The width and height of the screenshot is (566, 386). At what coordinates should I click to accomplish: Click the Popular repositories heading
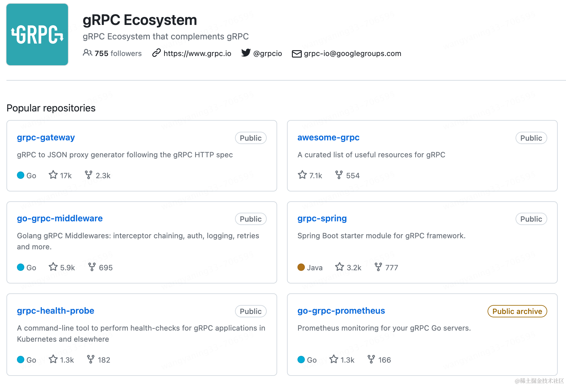(51, 108)
